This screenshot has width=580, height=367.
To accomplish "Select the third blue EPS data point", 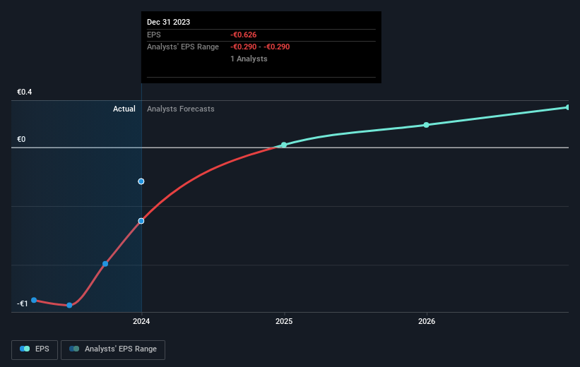I will coord(105,264).
